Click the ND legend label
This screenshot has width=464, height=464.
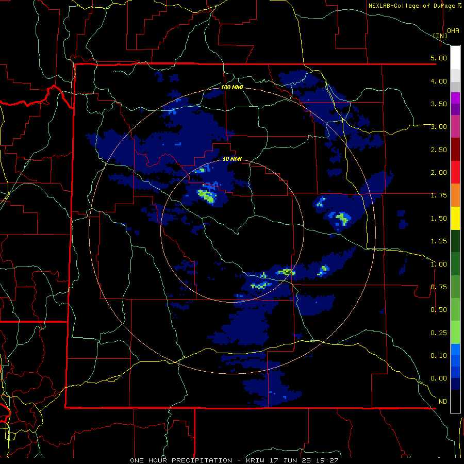coord(443,402)
